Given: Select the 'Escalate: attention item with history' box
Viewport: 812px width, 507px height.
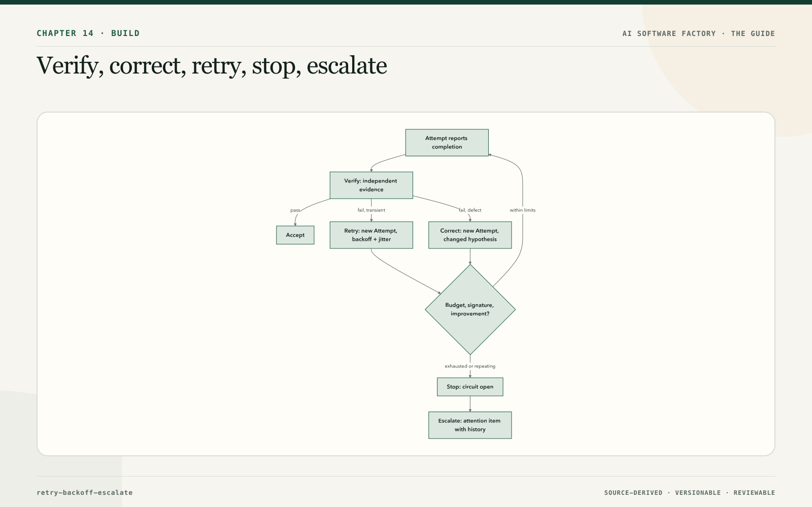Looking at the screenshot, I should [x=470, y=425].
